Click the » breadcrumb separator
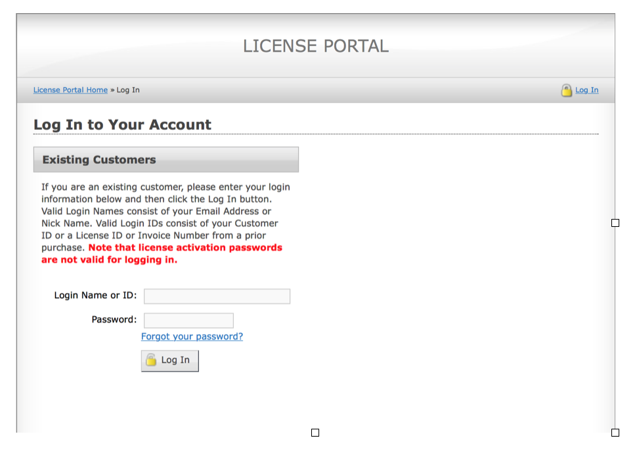 point(112,90)
